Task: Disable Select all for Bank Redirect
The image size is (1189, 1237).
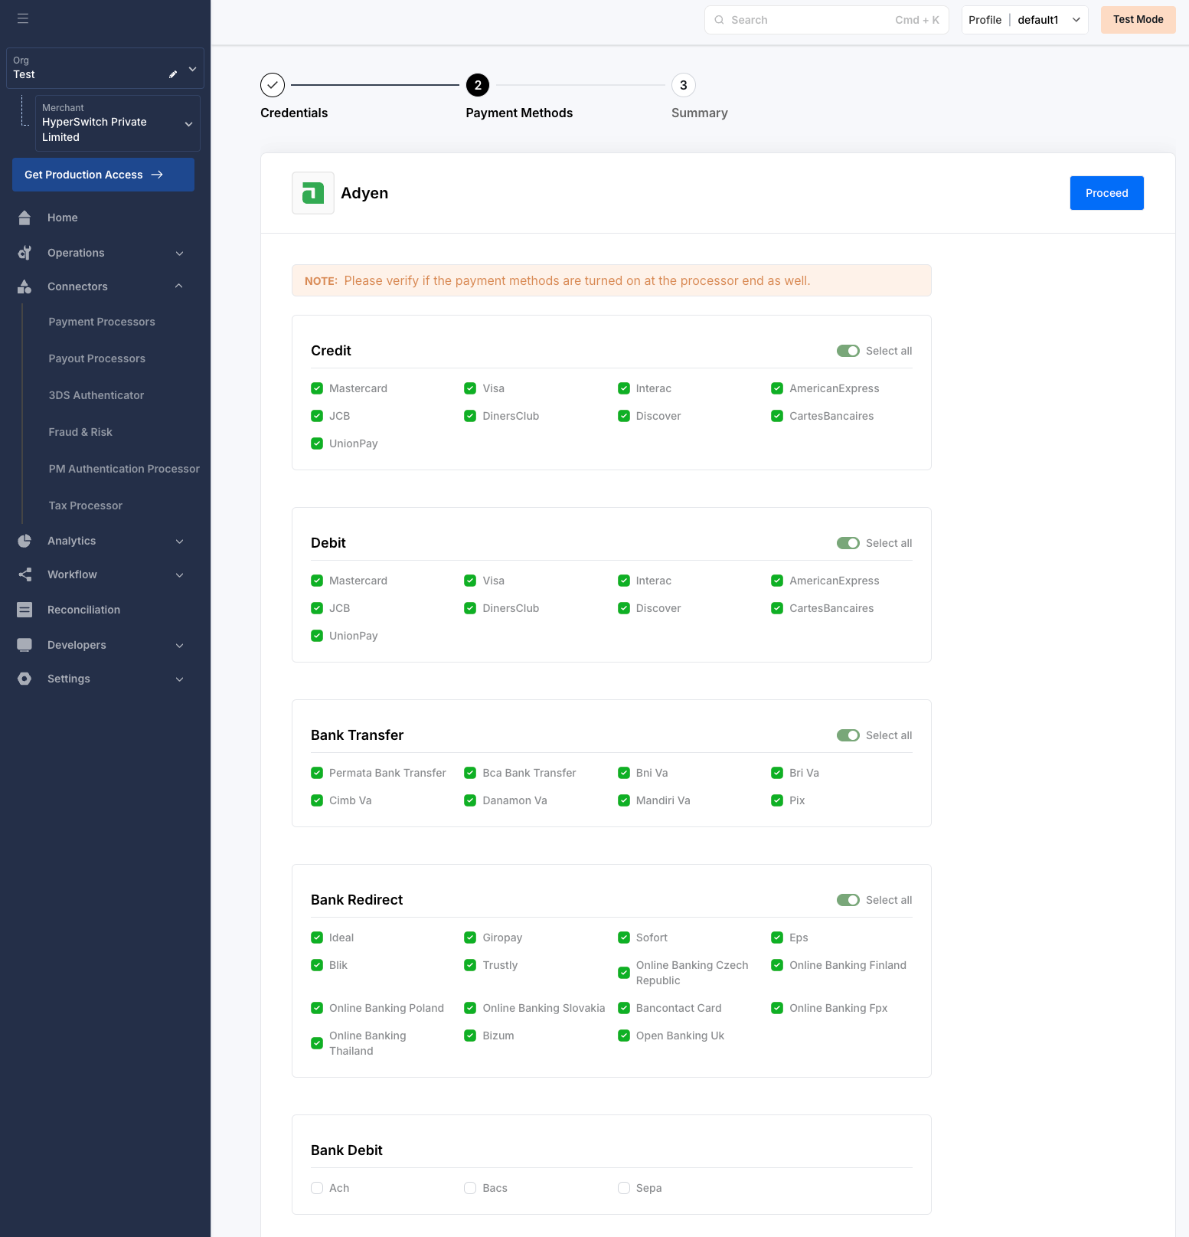Action: pyautogui.click(x=848, y=900)
